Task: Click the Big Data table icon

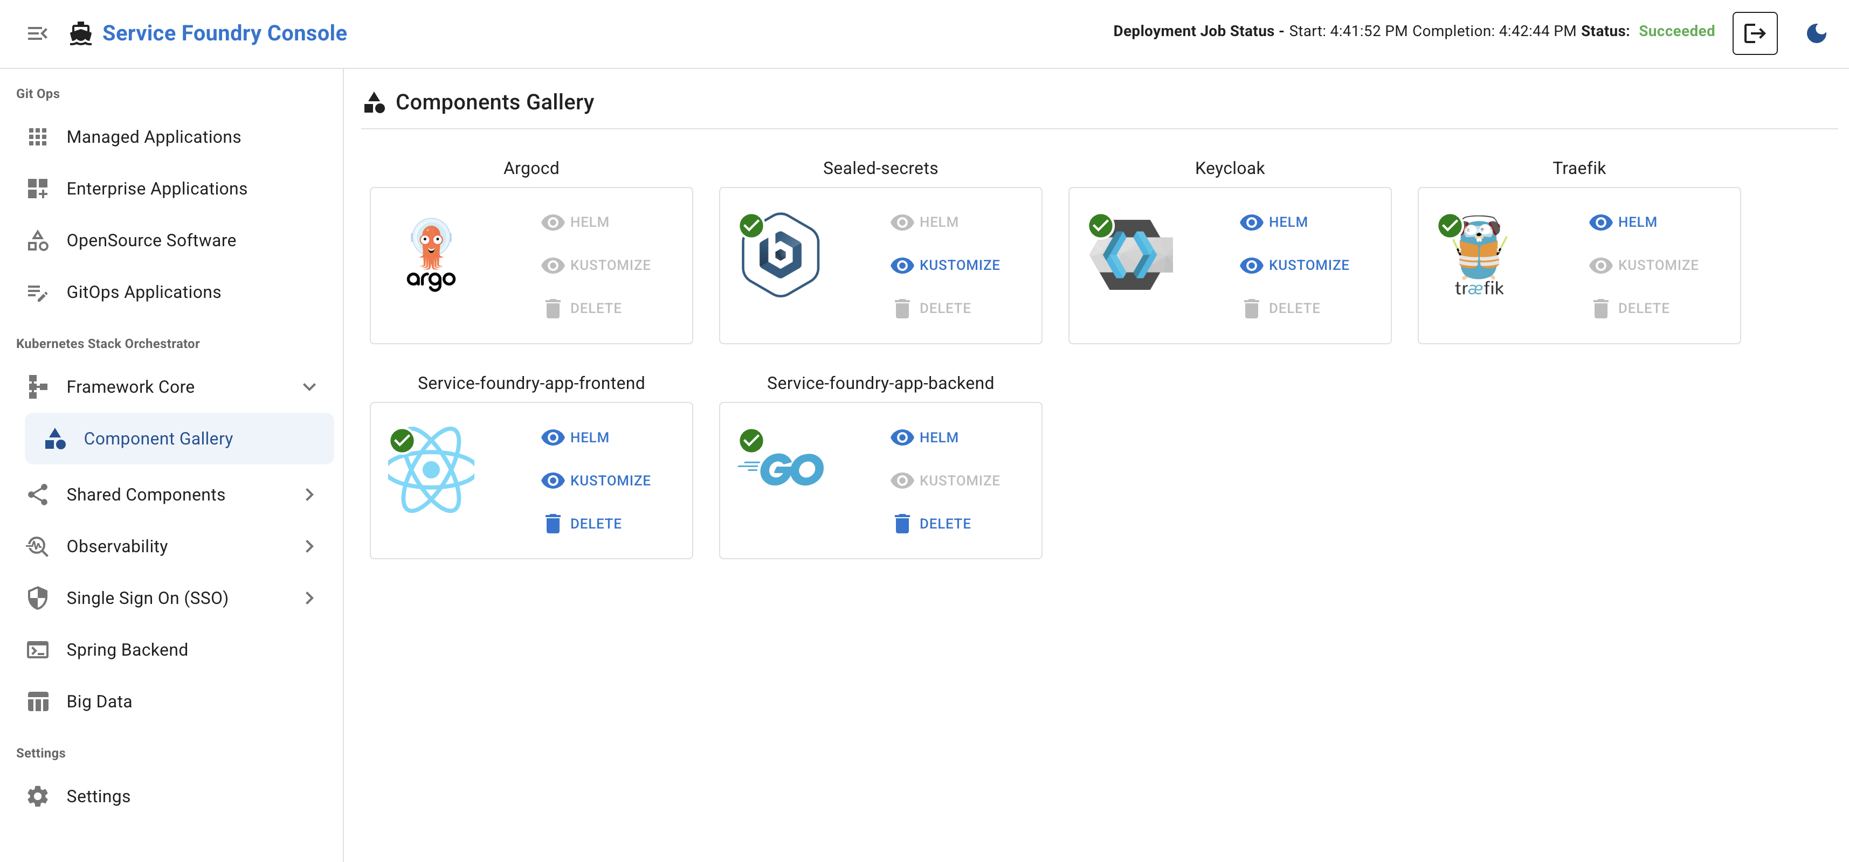Action: click(x=37, y=701)
